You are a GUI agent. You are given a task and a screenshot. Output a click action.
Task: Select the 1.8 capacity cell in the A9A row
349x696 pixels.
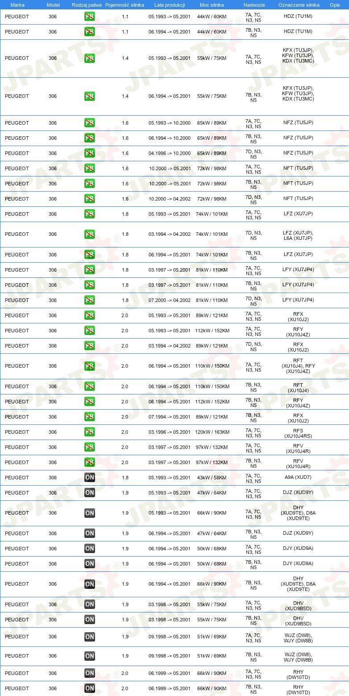[125, 478]
